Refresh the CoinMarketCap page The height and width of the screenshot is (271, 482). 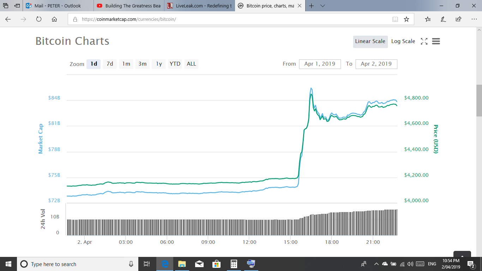pos(39,19)
